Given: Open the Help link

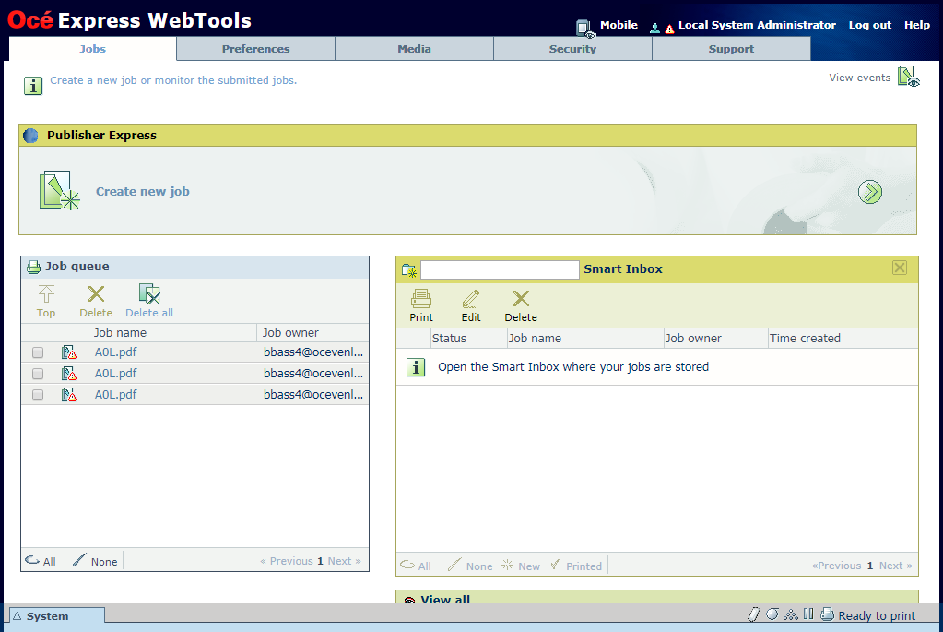Looking at the screenshot, I should tap(917, 25).
